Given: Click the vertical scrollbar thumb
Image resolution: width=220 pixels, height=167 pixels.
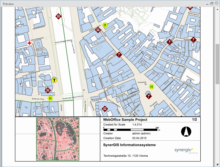Looking at the screenshot, I should tap(217, 64).
